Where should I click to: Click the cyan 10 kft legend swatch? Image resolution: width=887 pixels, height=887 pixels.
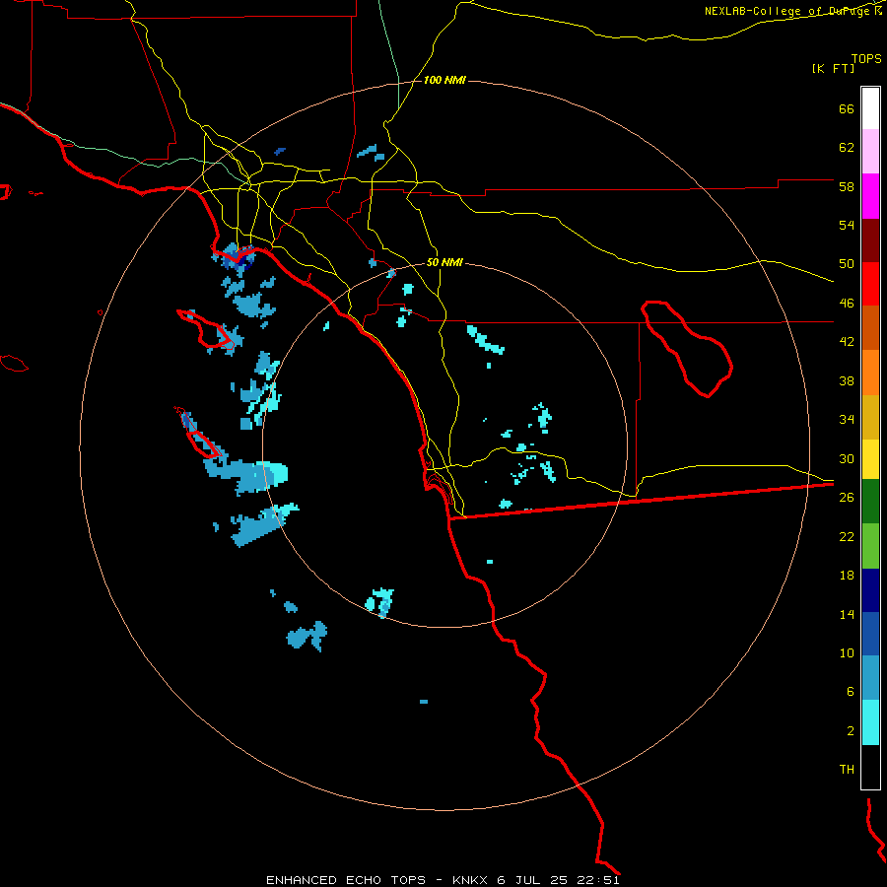tap(870, 722)
